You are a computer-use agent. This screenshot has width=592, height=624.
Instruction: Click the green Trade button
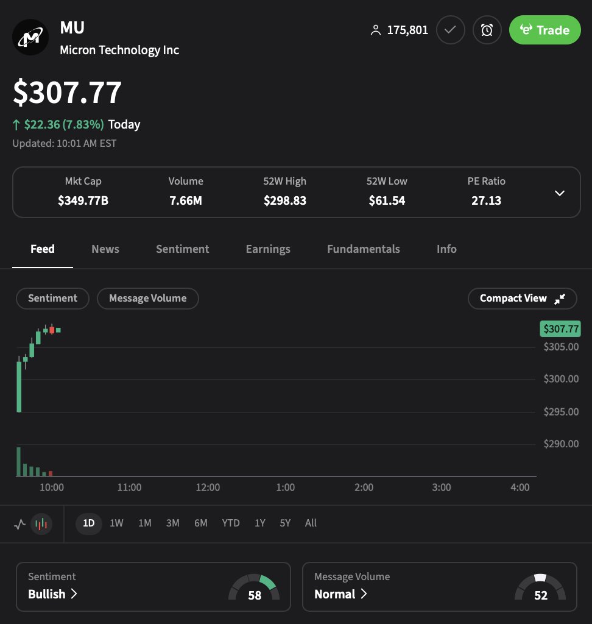coord(544,29)
